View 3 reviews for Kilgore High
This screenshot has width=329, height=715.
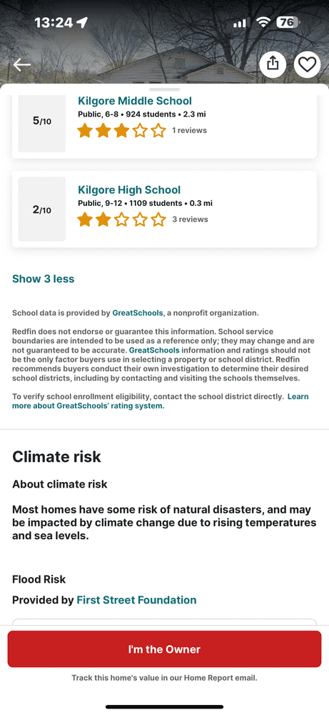(191, 220)
